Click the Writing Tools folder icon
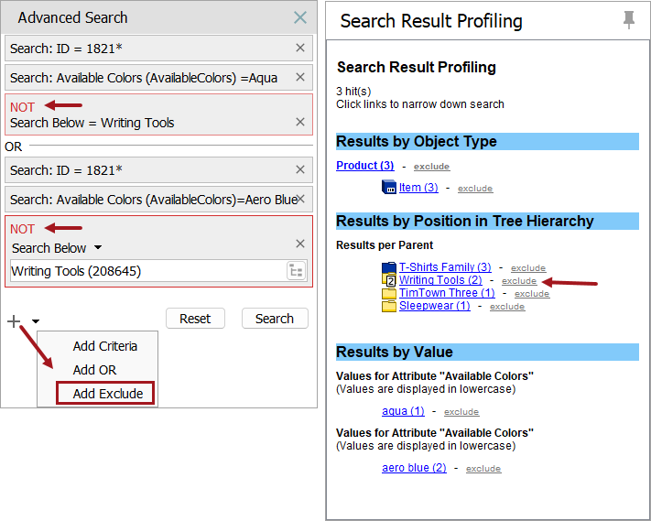 [389, 280]
